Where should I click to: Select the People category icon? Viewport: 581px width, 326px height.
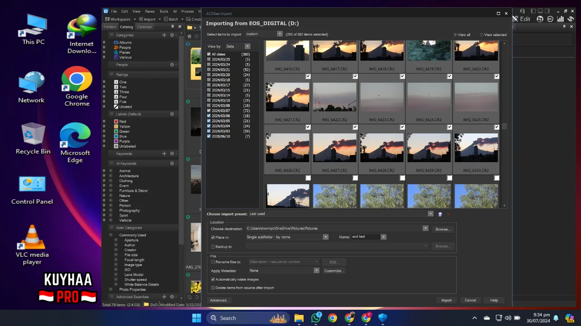tap(116, 48)
